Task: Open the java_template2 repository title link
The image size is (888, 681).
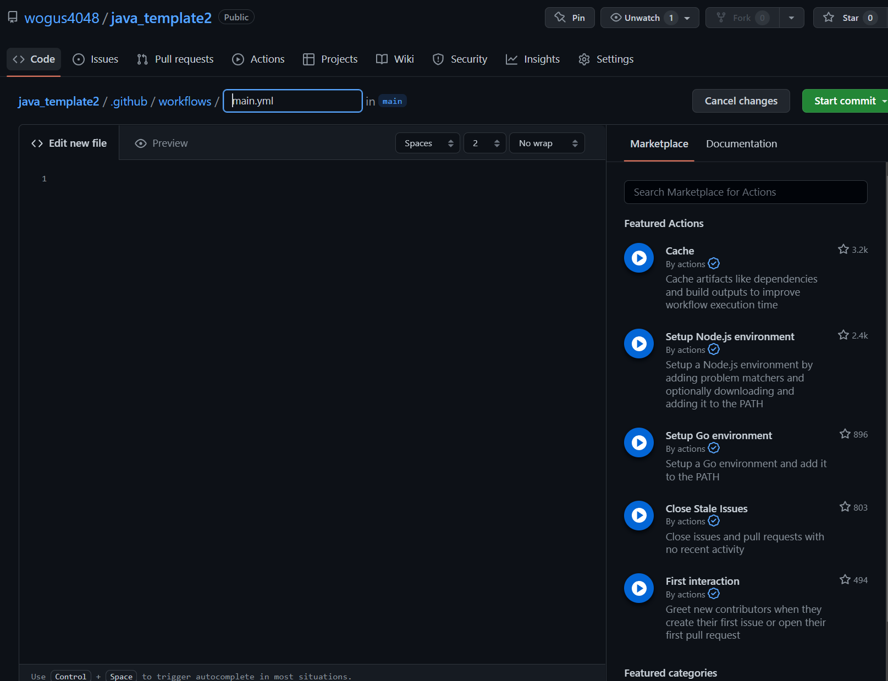Action: pos(161,18)
